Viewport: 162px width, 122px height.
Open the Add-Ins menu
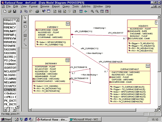86,6
